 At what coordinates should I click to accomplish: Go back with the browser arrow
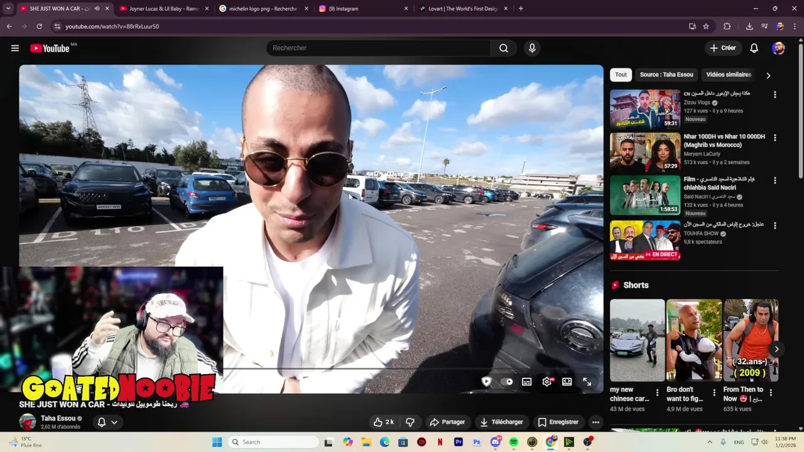click(9, 26)
